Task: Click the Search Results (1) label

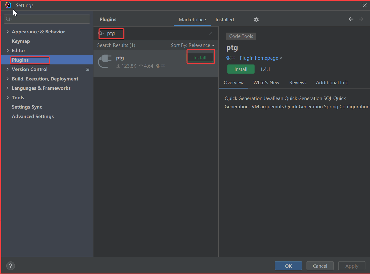Action: (x=116, y=45)
